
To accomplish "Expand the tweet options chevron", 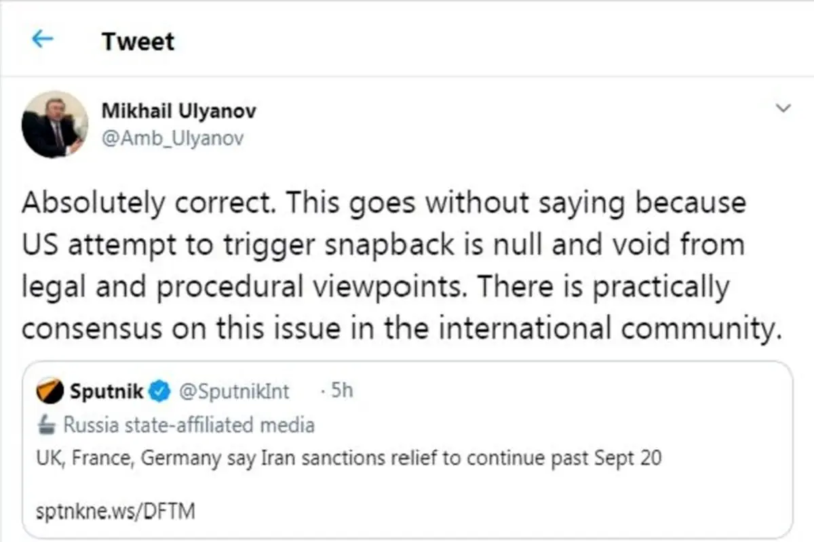I will point(783,108).
